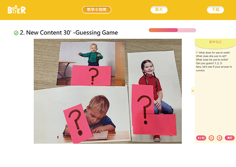The width and height of the screenshot is (236, 167).
Task: Click the 下载 download button
Action: [x=216, y=10]
